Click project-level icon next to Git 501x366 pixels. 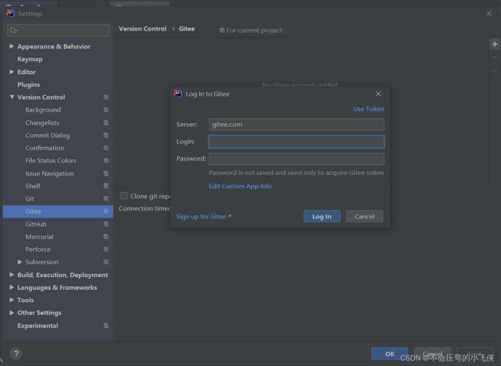pos(106,199)
